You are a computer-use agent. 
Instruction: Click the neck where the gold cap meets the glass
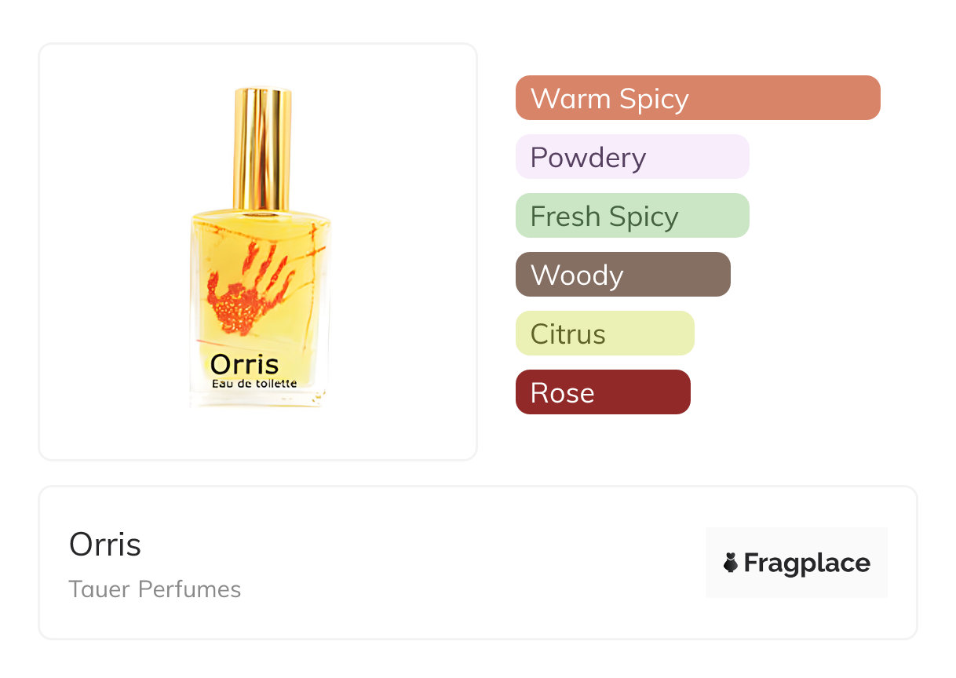262,212
